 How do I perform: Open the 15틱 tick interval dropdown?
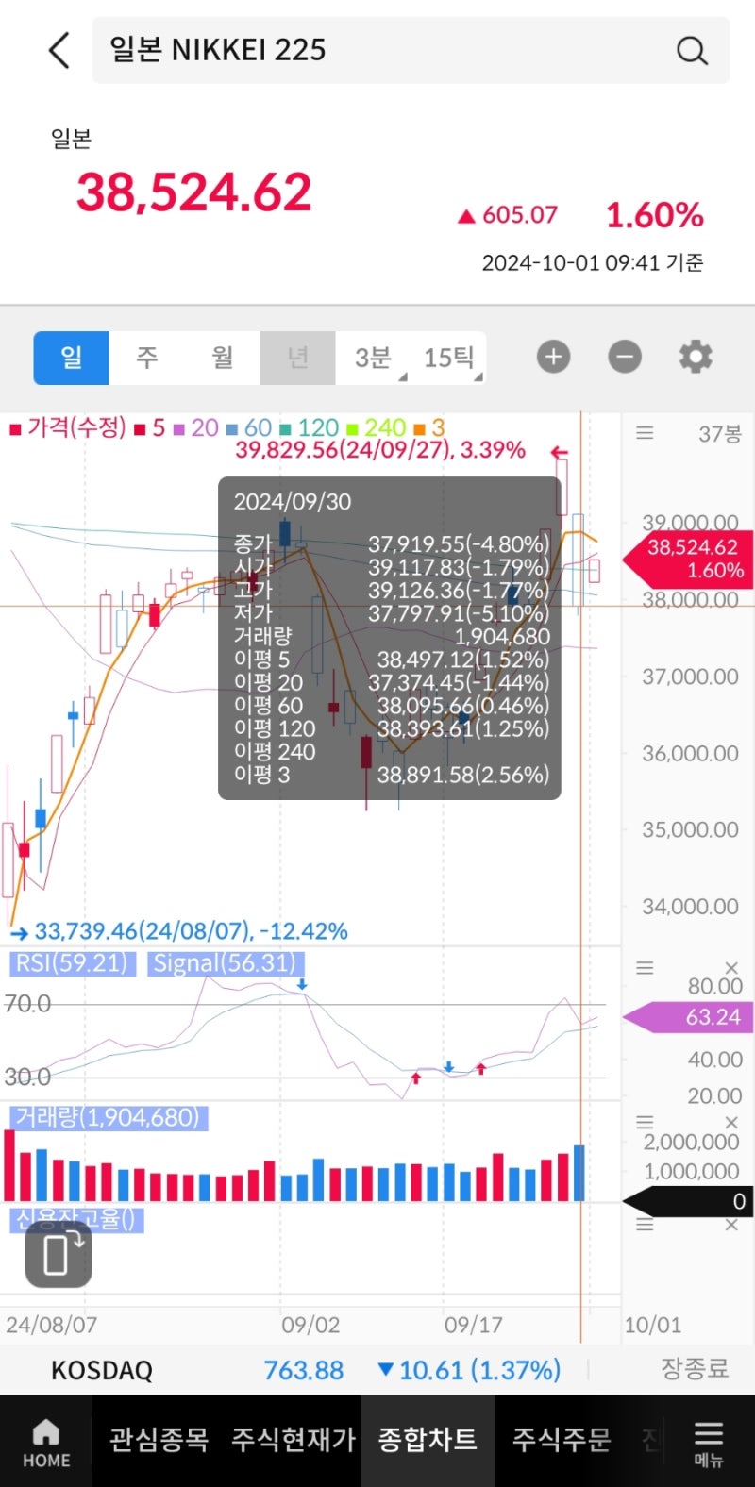tap(449, 358)
